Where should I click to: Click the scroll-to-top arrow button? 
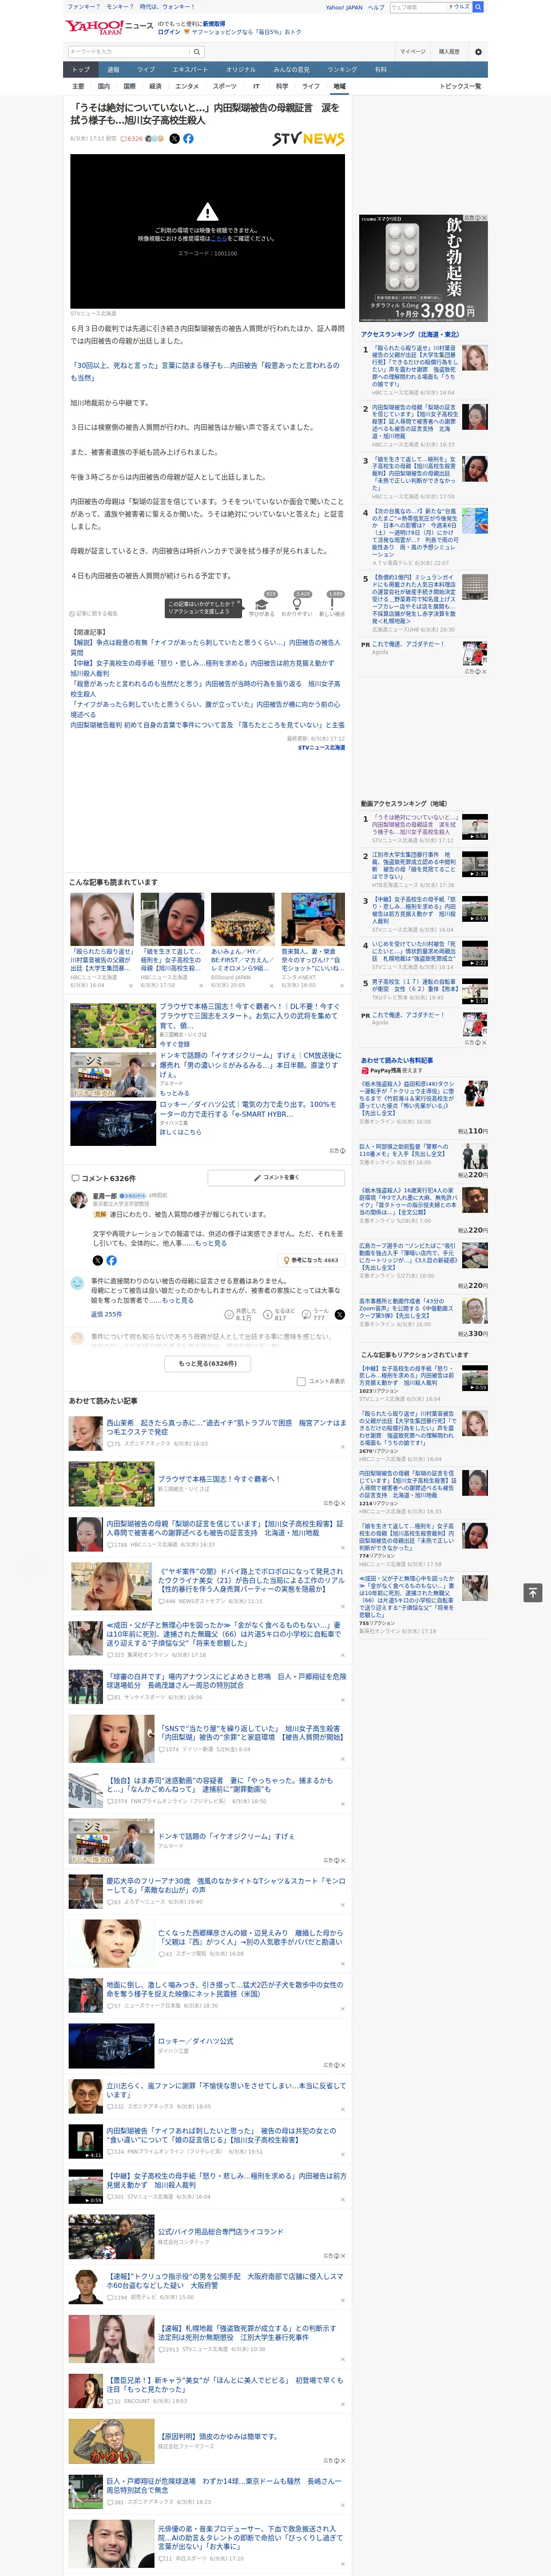click(533, 1592)
